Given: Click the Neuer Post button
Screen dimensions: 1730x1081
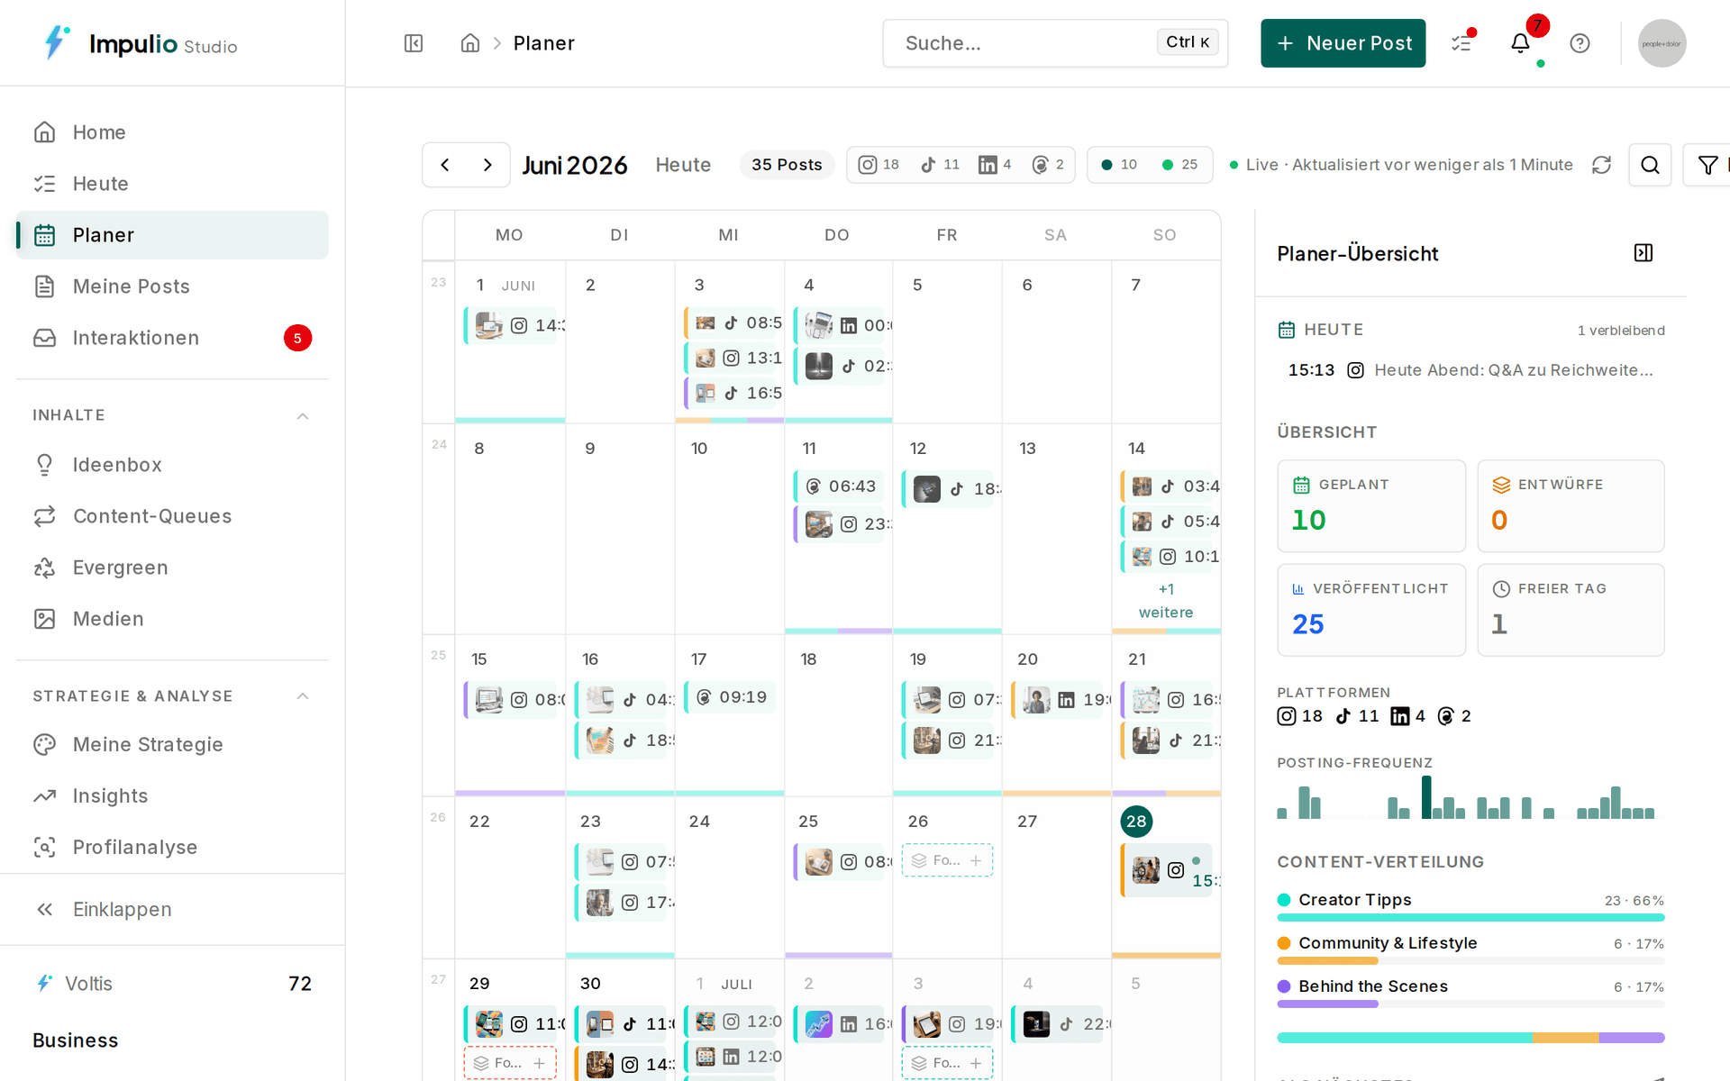Looking at the screenshot, I should click(x=1343, y=43).
